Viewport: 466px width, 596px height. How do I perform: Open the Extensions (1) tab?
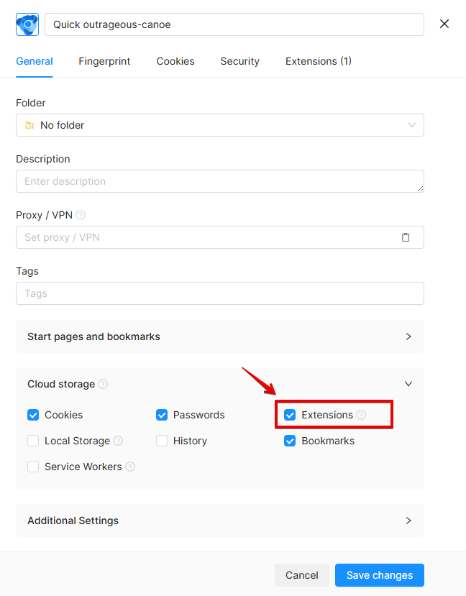(x=318, y=61)
